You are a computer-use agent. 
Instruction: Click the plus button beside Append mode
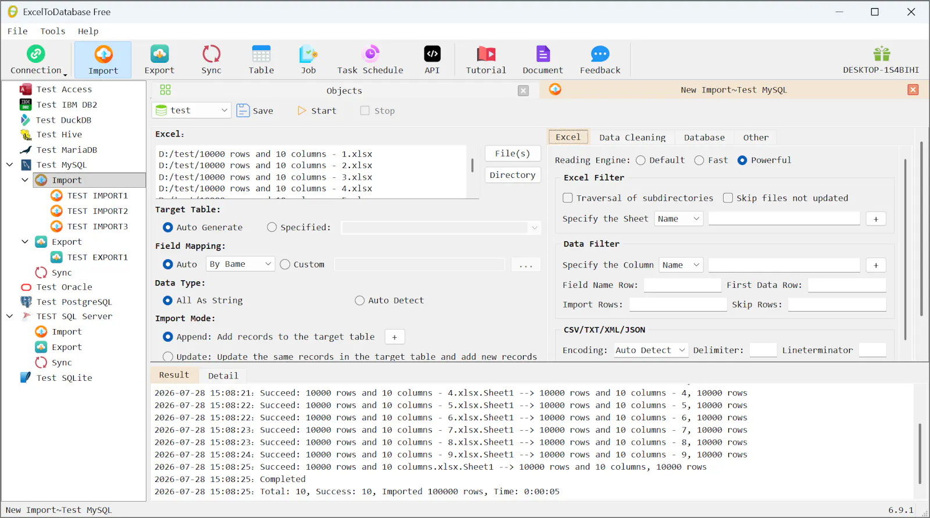point(395,337)
